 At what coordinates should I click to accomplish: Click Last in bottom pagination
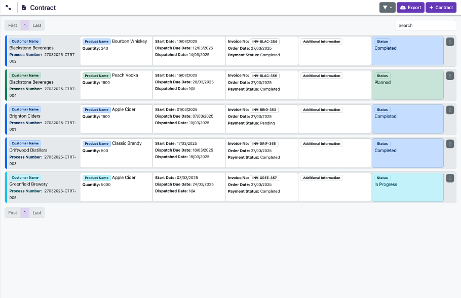pos(37,213)
